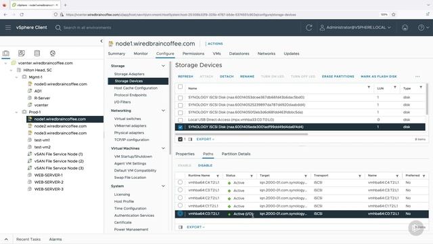This screenshot has height=244, width=433.
Task: Click the browser back arrow
Action: [x=6, y=14]
